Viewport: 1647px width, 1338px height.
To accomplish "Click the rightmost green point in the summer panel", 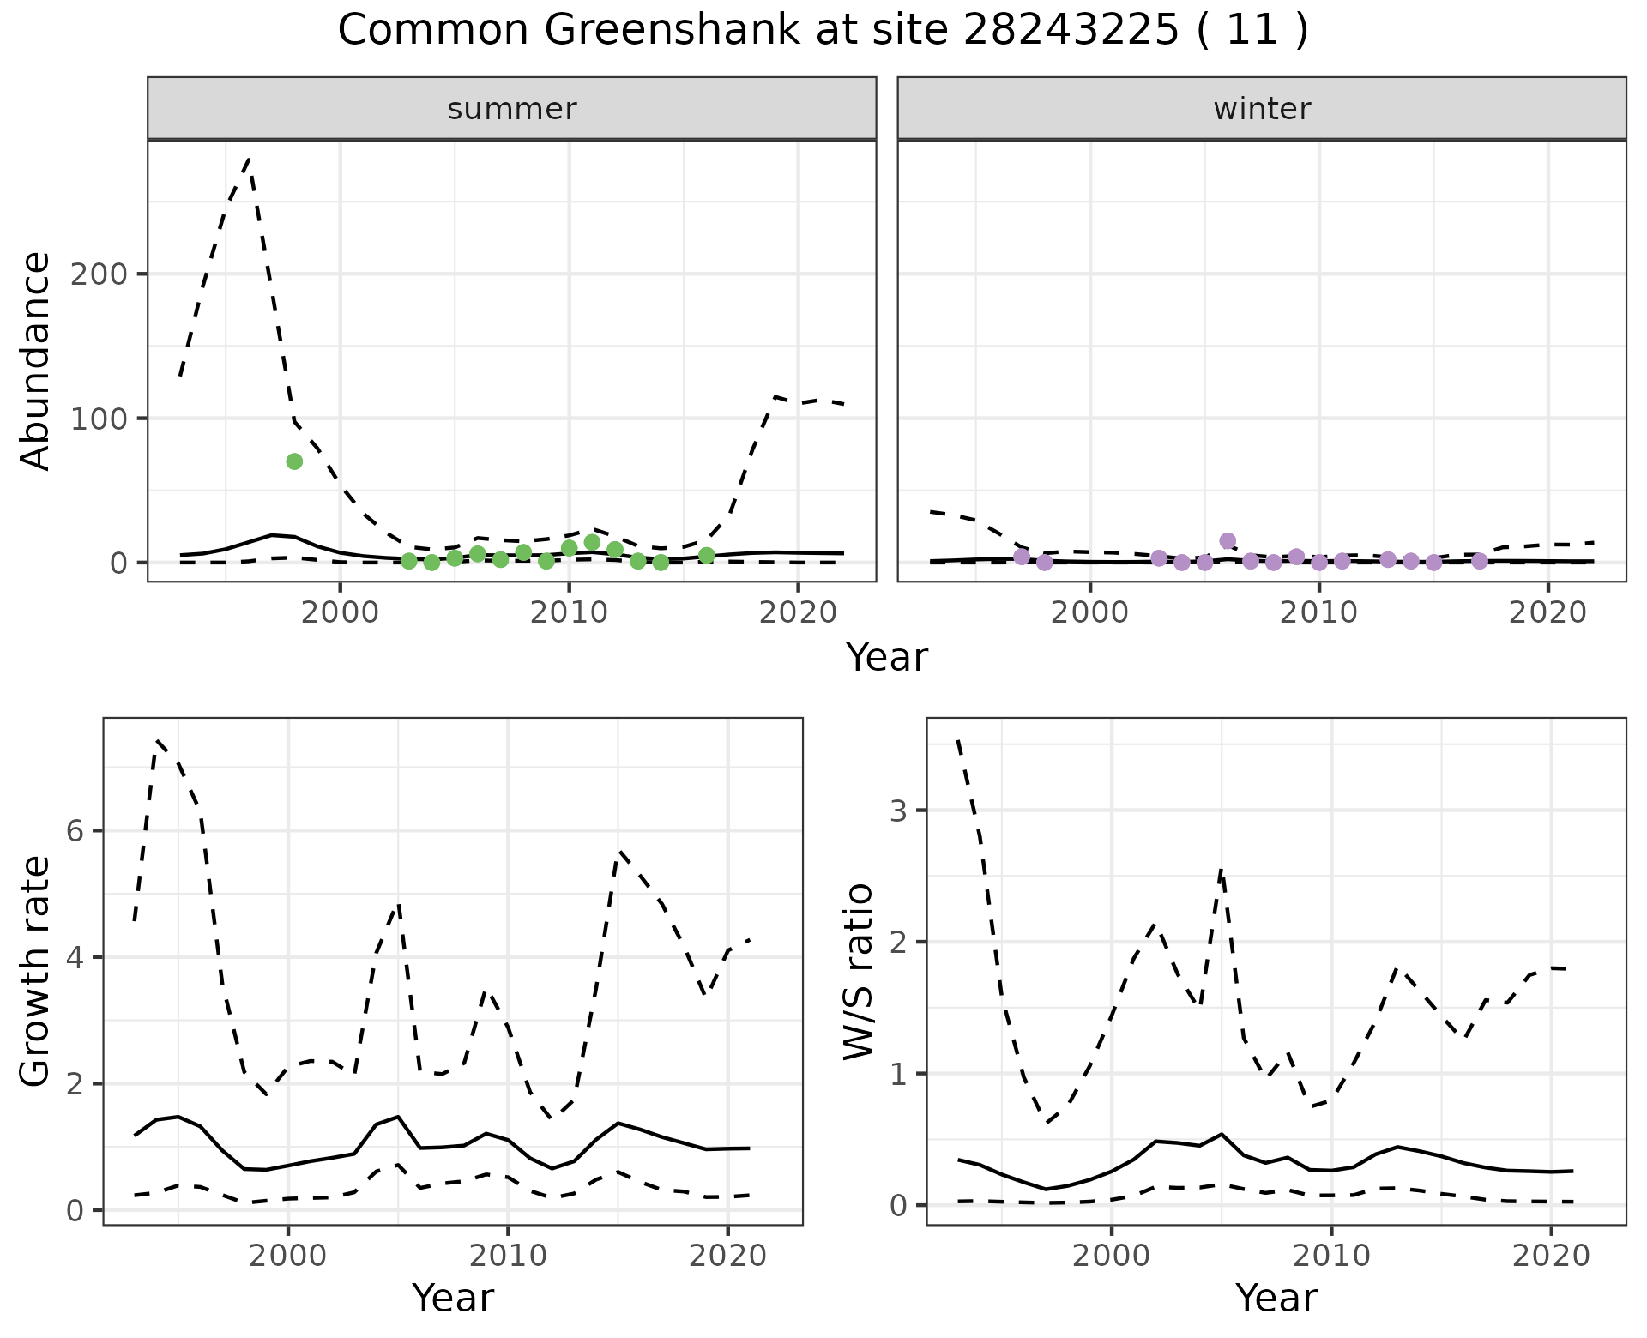I will point(706,556).
